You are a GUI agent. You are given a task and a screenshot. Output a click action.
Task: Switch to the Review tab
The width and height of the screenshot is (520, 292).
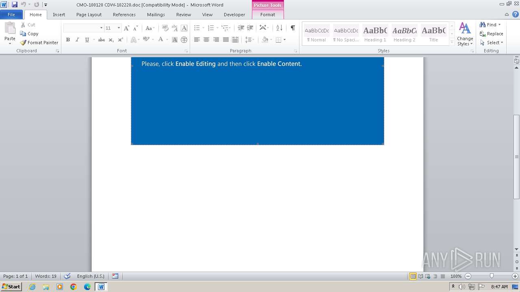tap(184, 15)
